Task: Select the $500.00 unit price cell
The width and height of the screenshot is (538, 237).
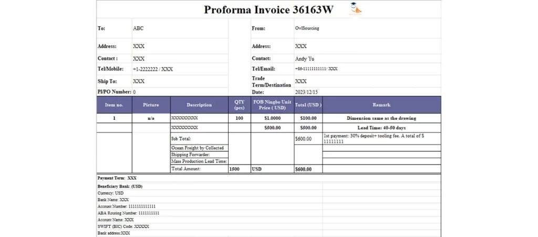Action: [273, 128]
